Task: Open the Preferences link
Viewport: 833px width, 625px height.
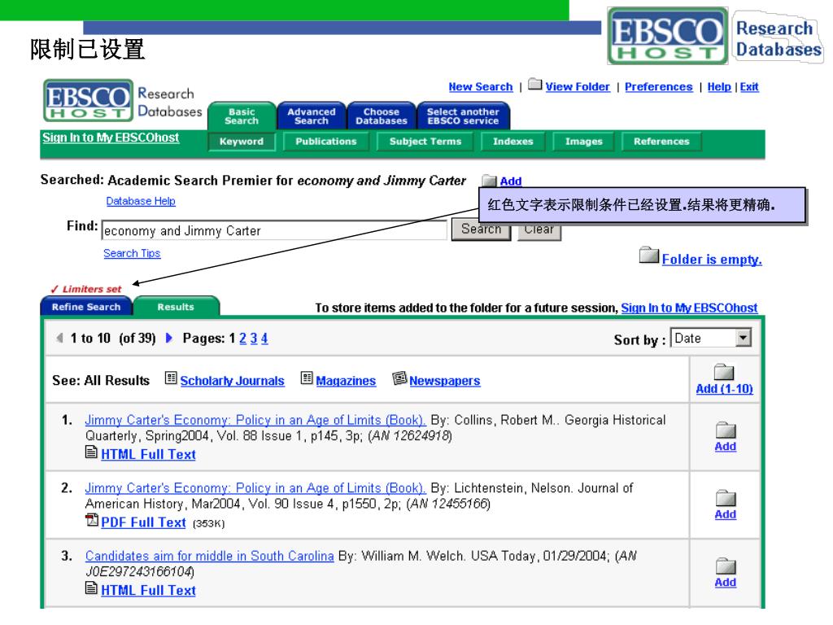Action: [659, 86]
